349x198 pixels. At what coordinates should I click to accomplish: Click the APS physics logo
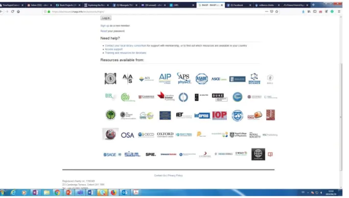[x=184, y=78]
